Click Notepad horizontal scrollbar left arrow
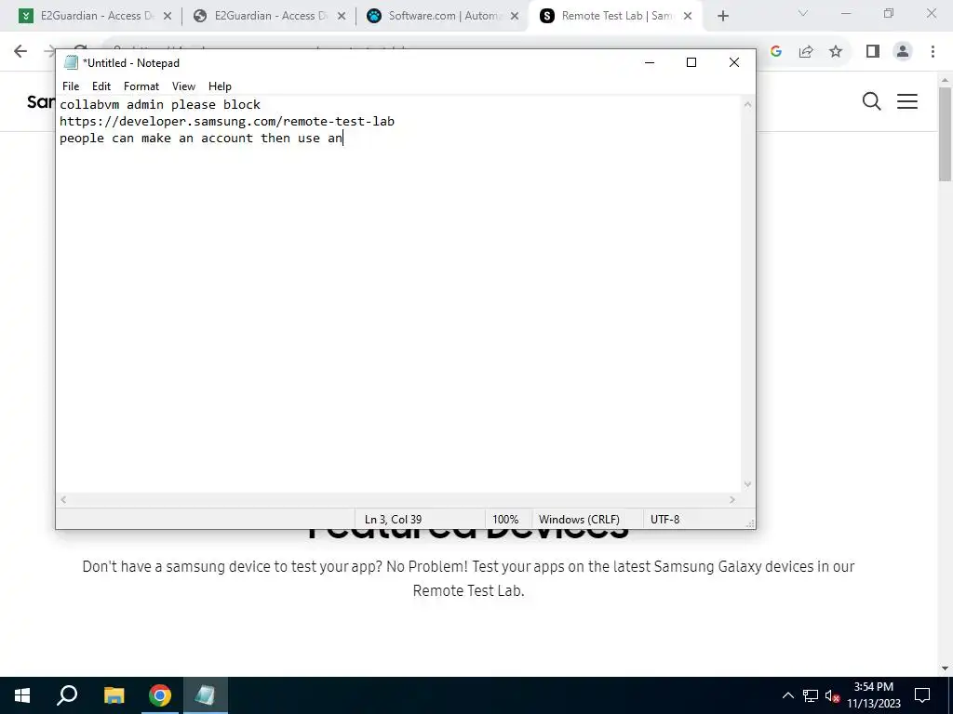This screenshot has height=714, width=953. [63, 499]
